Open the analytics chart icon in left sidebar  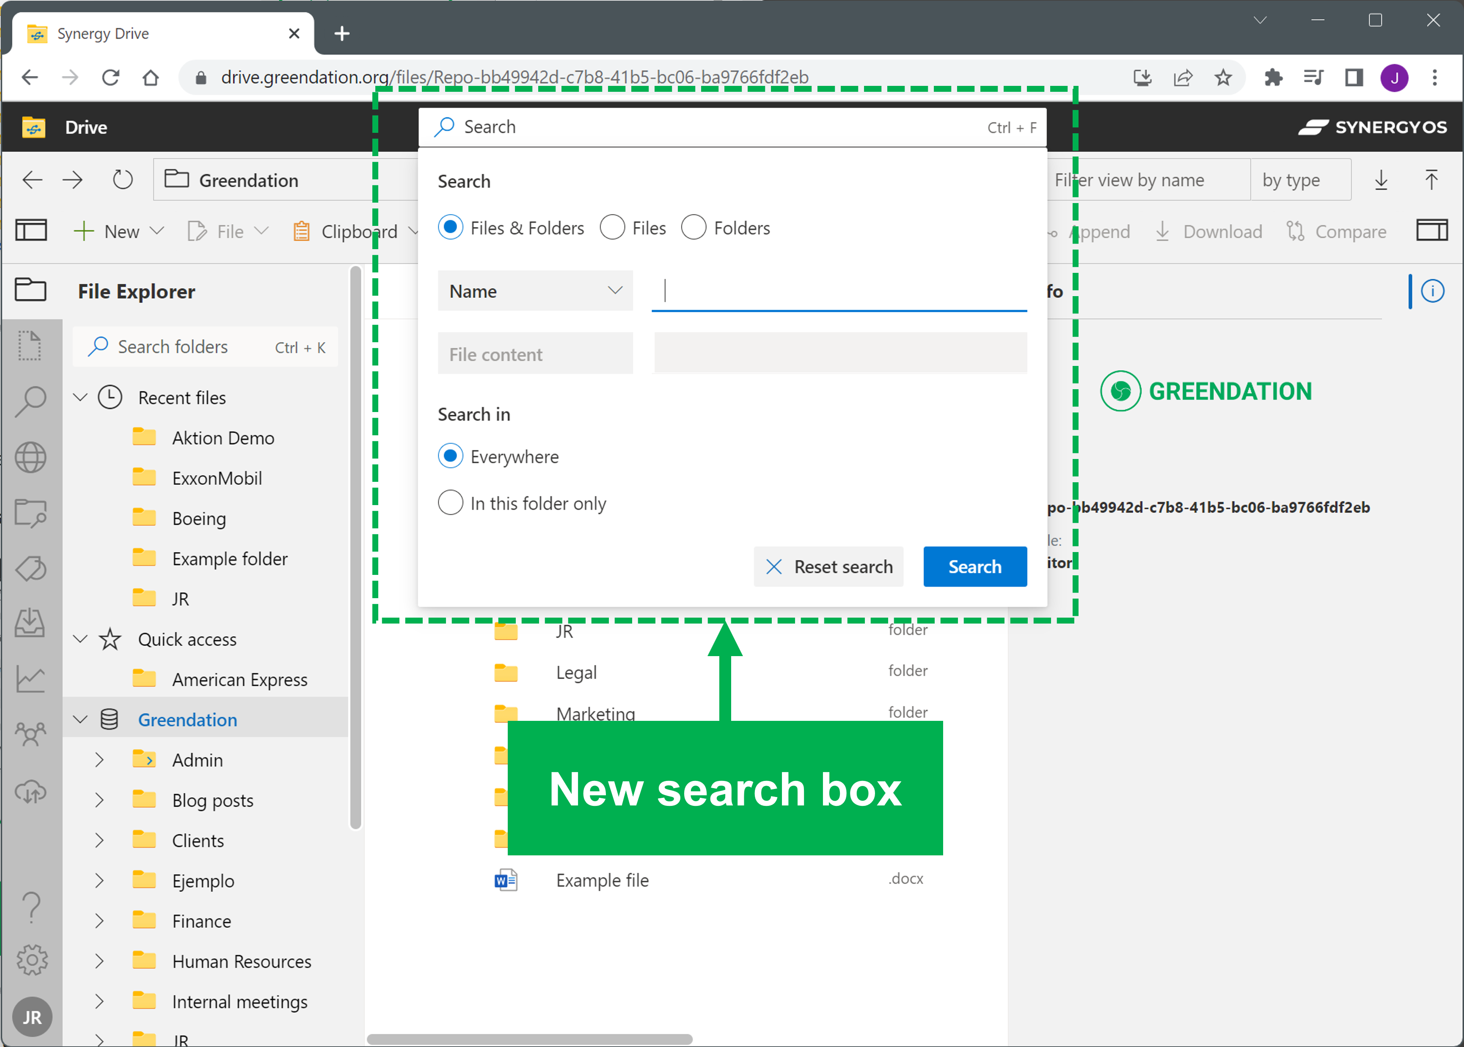pos(30,679)
